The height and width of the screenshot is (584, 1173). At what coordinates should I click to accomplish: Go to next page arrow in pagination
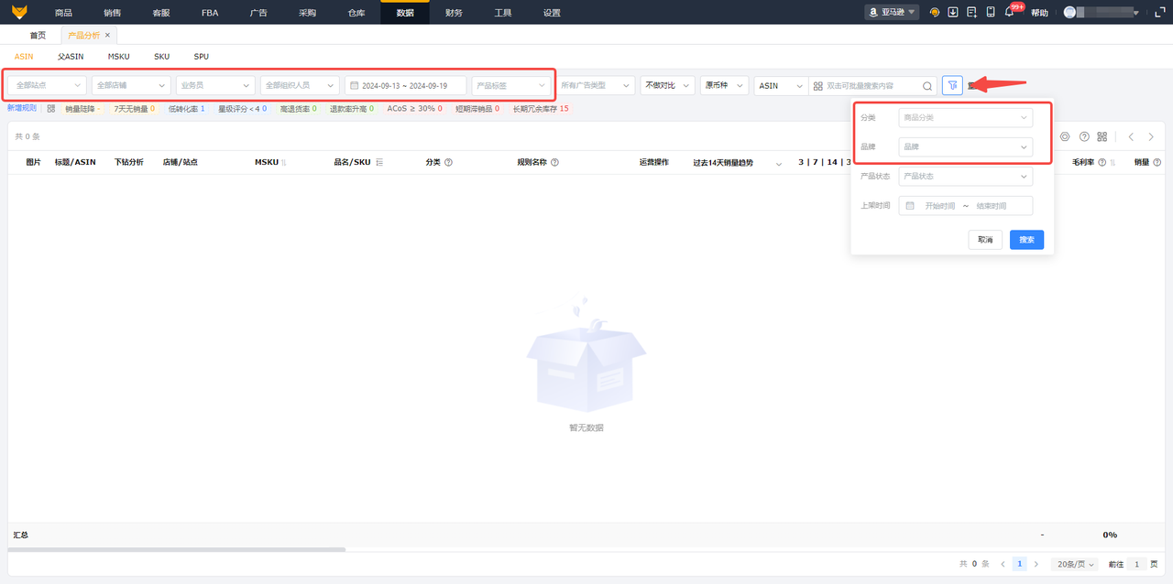[x=1036, y=564]
